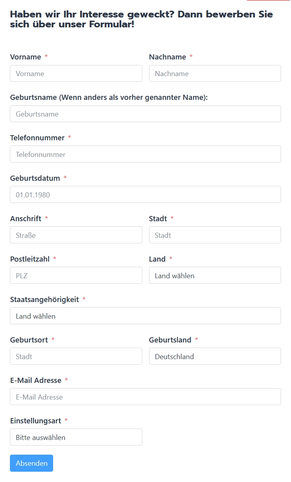Image resolution: width=291 pixels, height=482 pixels.
Task: Submit the form with Absenden button
Action: tap(31, 463)
